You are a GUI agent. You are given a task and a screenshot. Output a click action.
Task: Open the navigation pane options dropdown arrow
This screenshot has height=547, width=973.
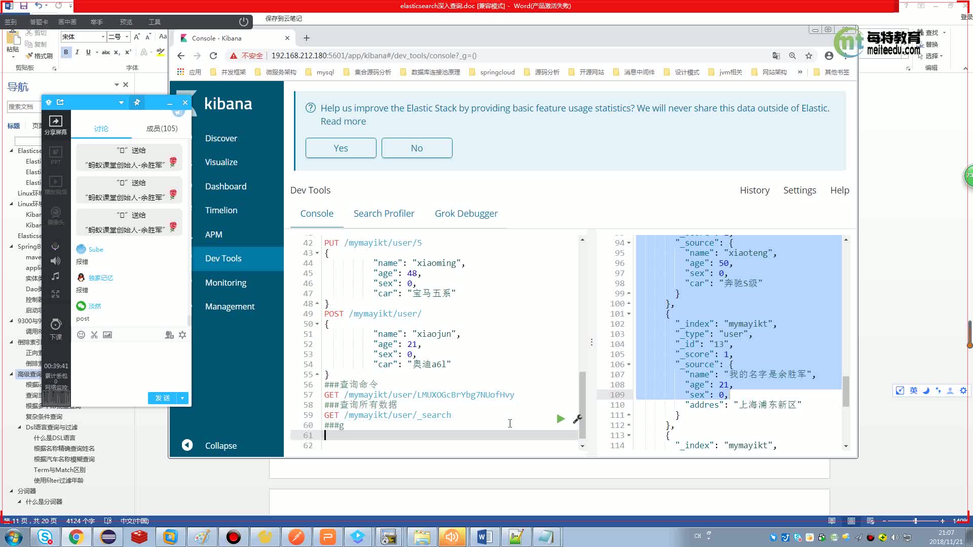117,85
